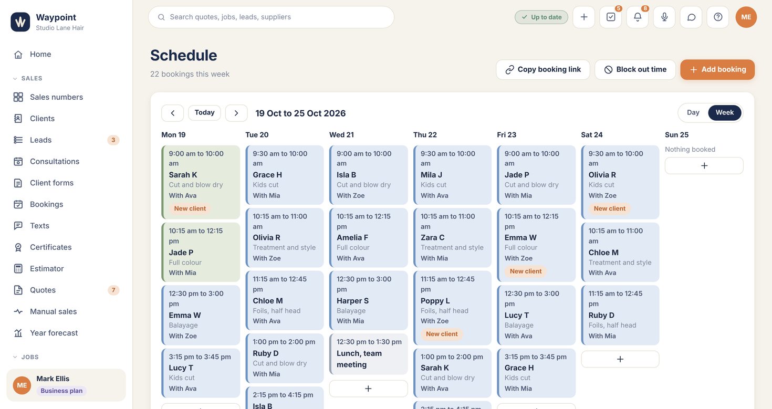772x409 pixels.
Task: Open the chat messages icon
Action: pos(691,17)
